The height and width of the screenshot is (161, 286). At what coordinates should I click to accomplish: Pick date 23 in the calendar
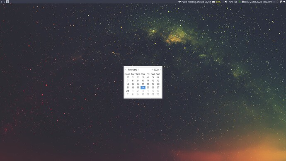[138, 88]
